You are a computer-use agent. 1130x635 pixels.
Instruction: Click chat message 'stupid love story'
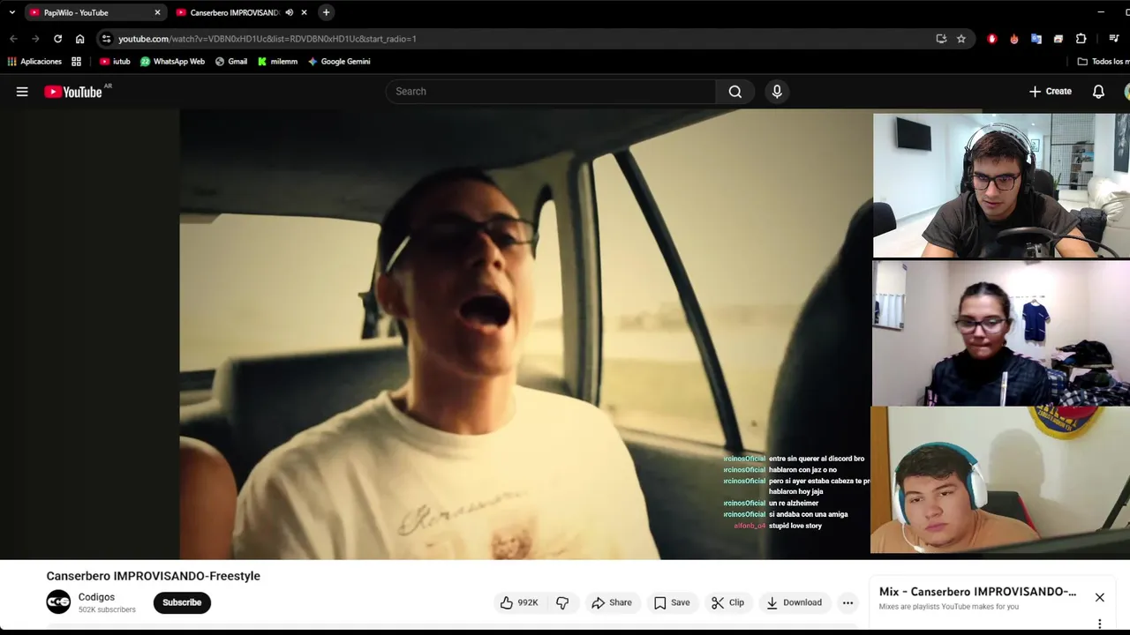pos(795,526)
